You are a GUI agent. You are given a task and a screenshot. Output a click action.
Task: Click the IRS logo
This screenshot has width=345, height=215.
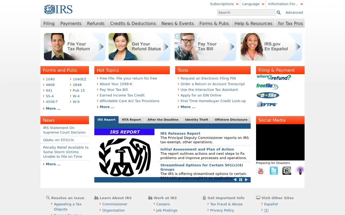58,9
